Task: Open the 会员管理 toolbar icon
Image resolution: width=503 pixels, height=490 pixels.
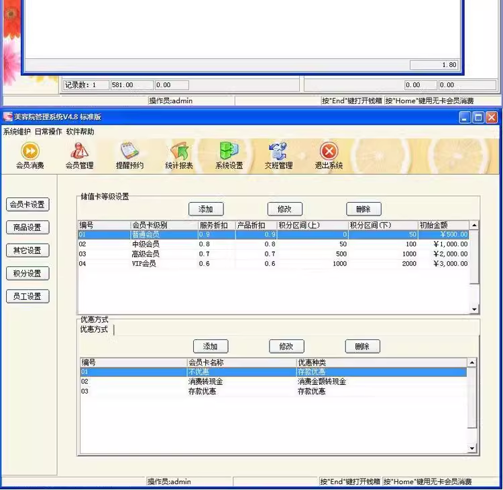Action: tap(79, 156)
